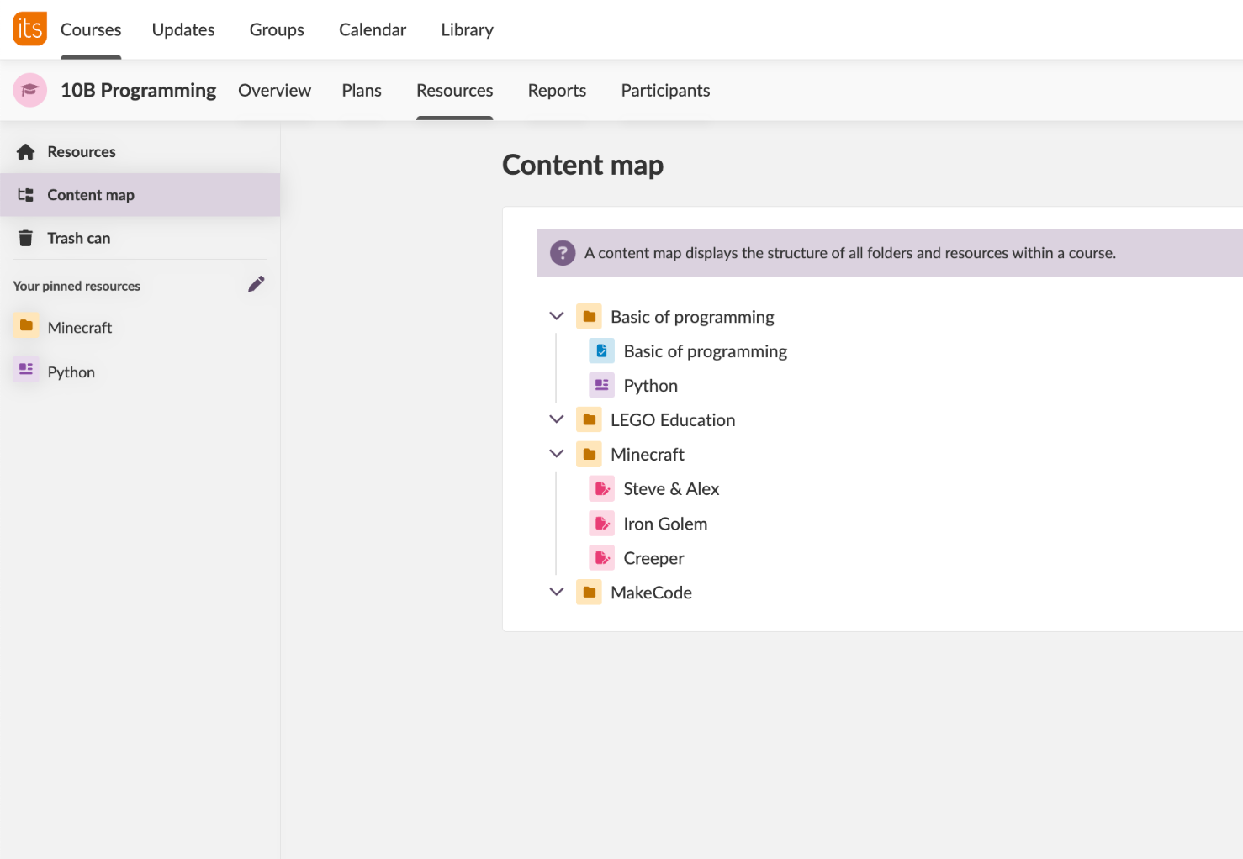
Task: Click the Minecraft folder icon in content map
Action: click(590, 455)
